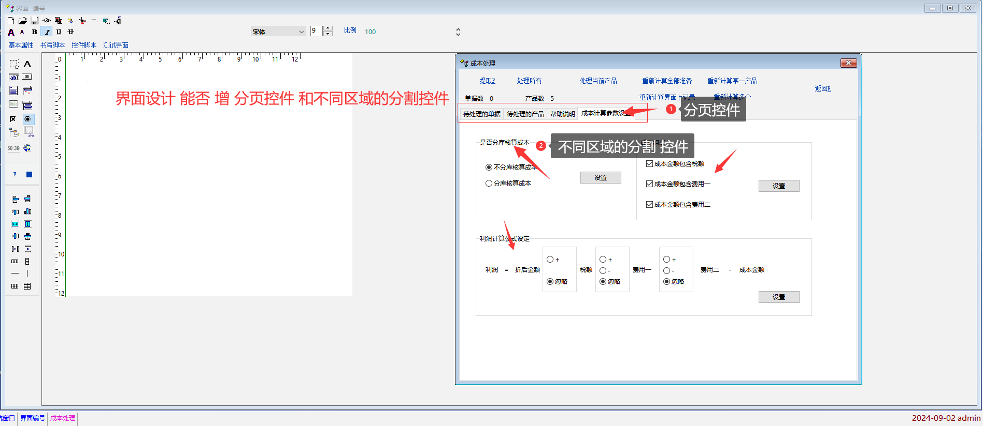
Task: Select the radio button control tool
Action: tap(27, 119)
